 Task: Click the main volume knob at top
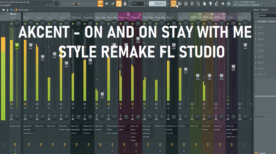pos(56,3)
